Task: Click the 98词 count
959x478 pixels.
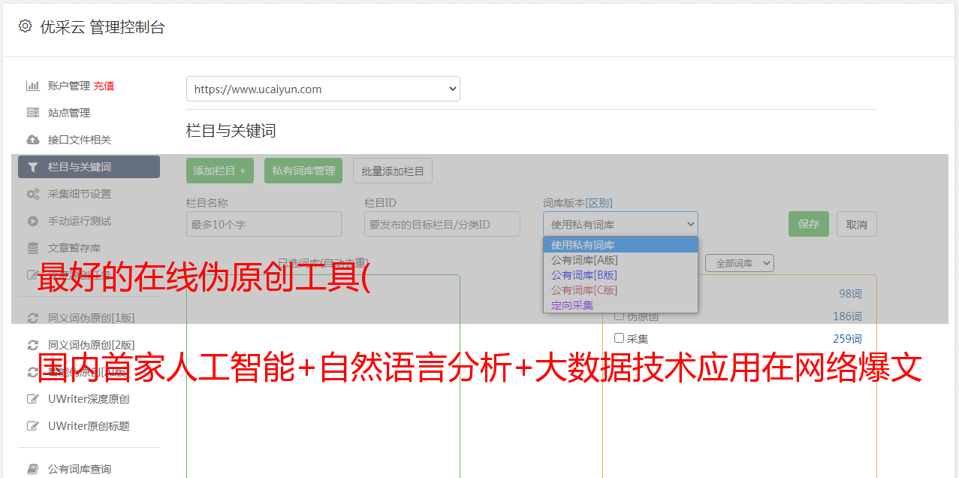Action: tap(850, 294)
